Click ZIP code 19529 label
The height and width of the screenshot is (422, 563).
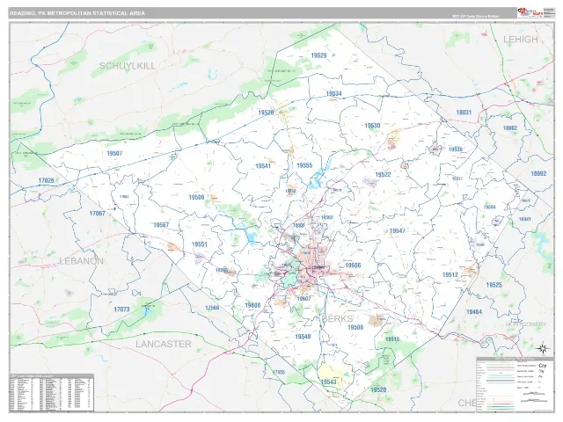pyautogui.click(x=318, y=55)
